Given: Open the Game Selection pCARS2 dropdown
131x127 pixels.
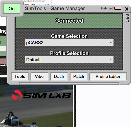Looking at the screenshot, I should [x=69, y=42].
